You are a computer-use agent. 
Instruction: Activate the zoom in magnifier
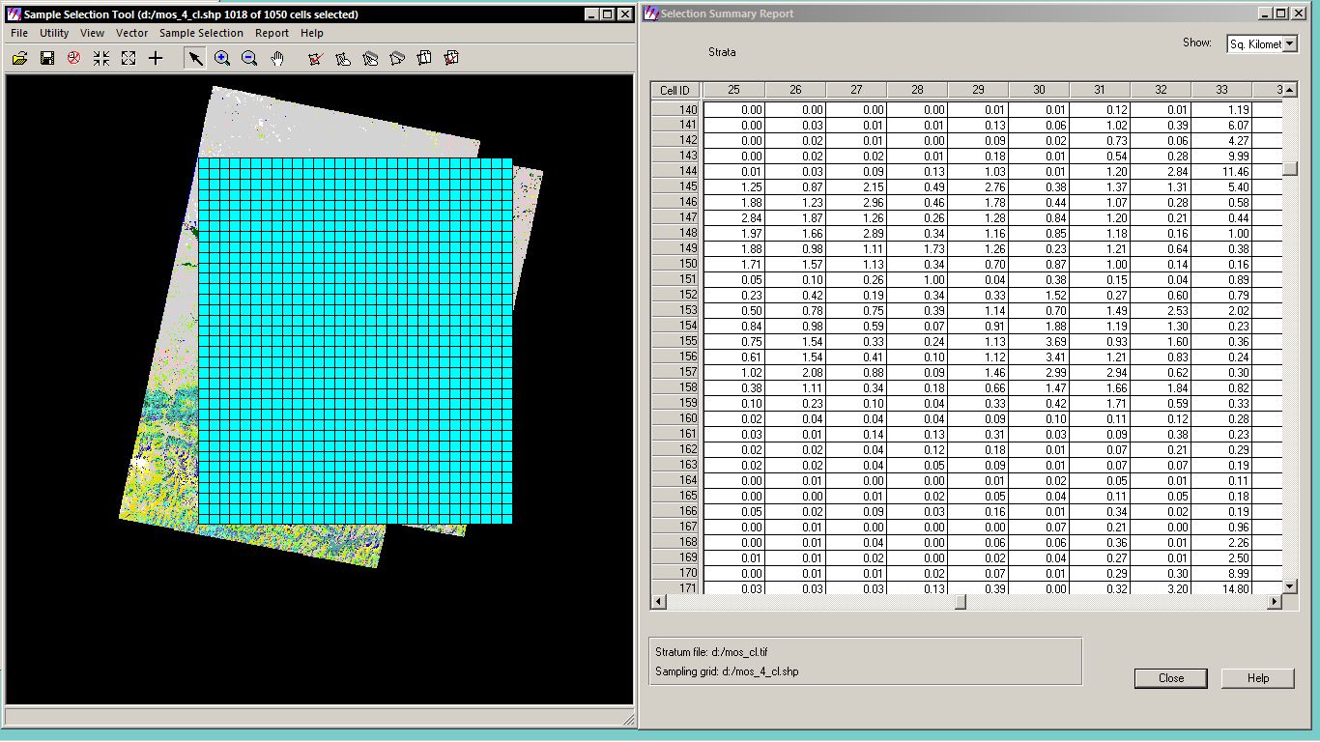click(222, 59)
